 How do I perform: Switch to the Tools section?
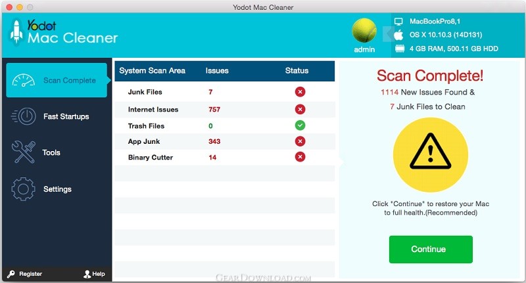pos(51,152)
